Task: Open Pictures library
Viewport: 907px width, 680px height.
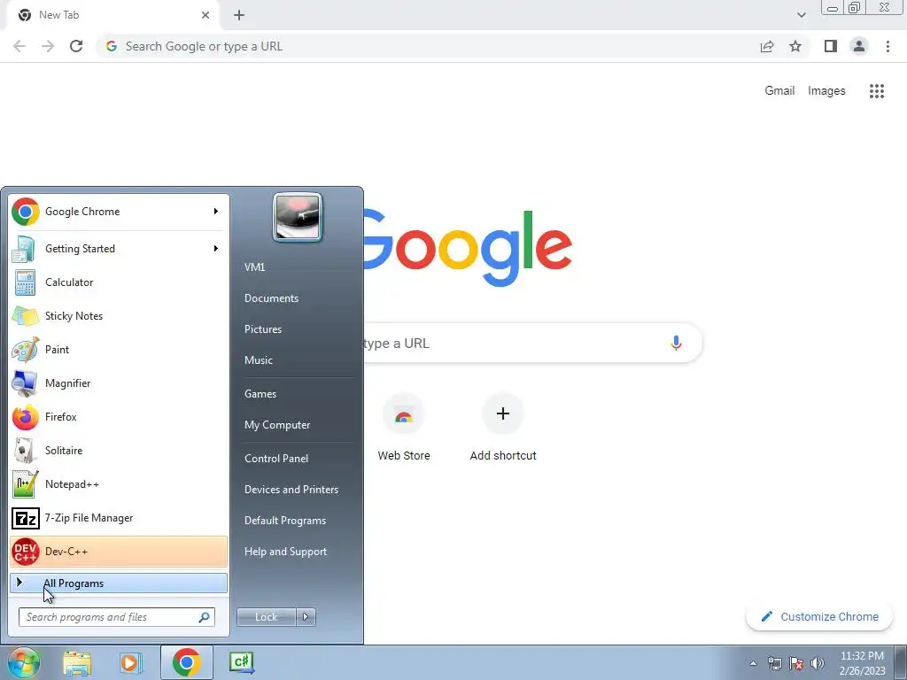Action: coord(262,329)
